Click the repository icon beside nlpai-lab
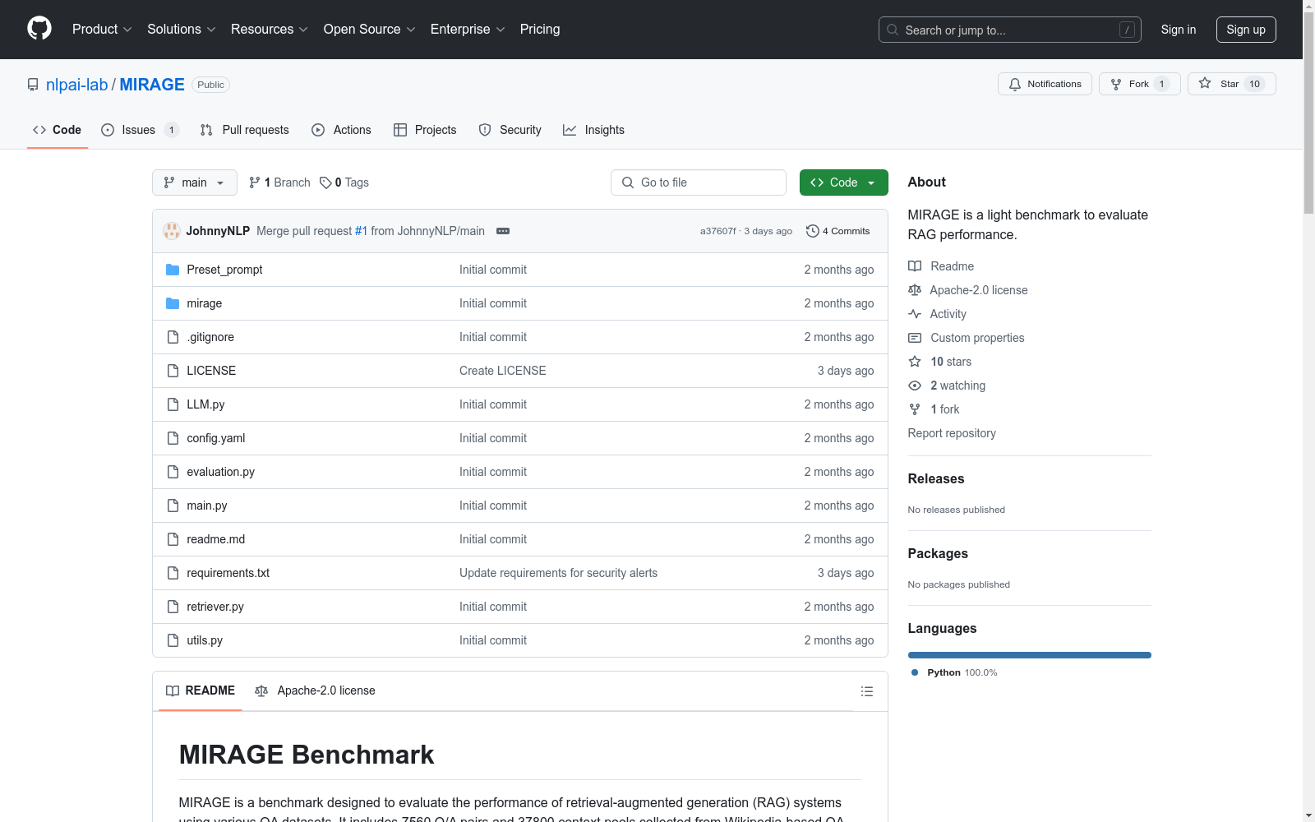1315x822 pixels. (33, 85)
